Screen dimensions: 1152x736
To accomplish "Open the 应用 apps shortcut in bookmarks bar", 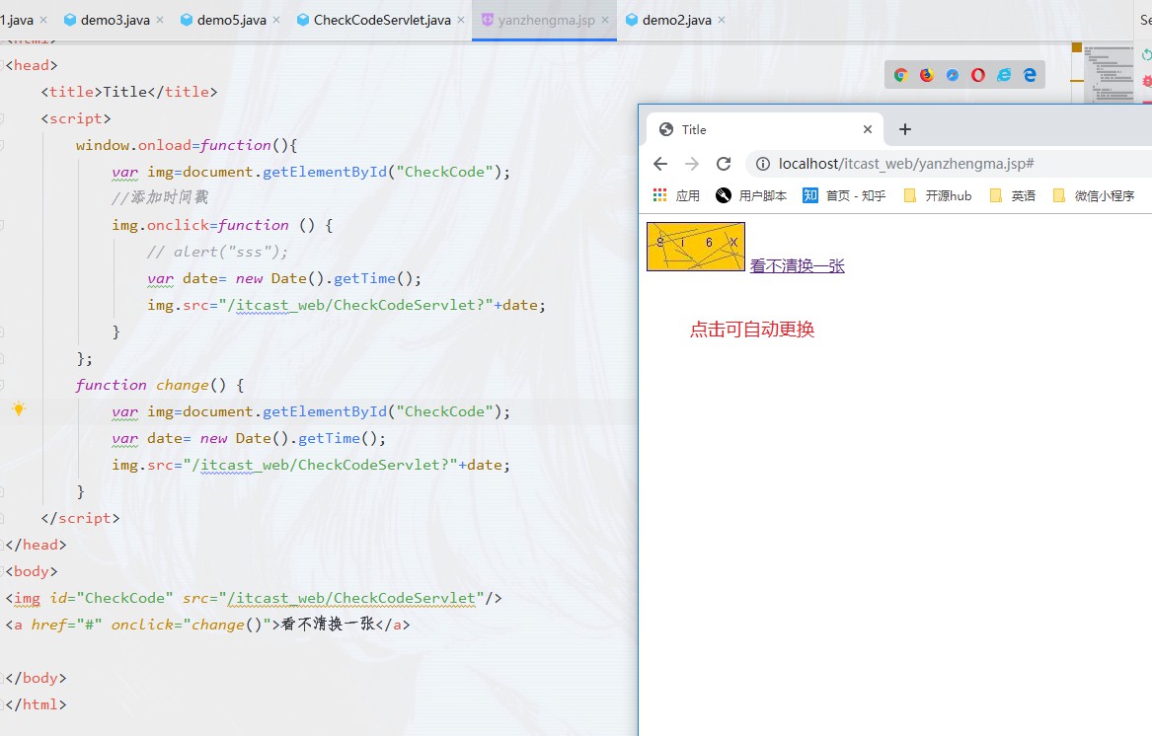I will pos(676,195).
